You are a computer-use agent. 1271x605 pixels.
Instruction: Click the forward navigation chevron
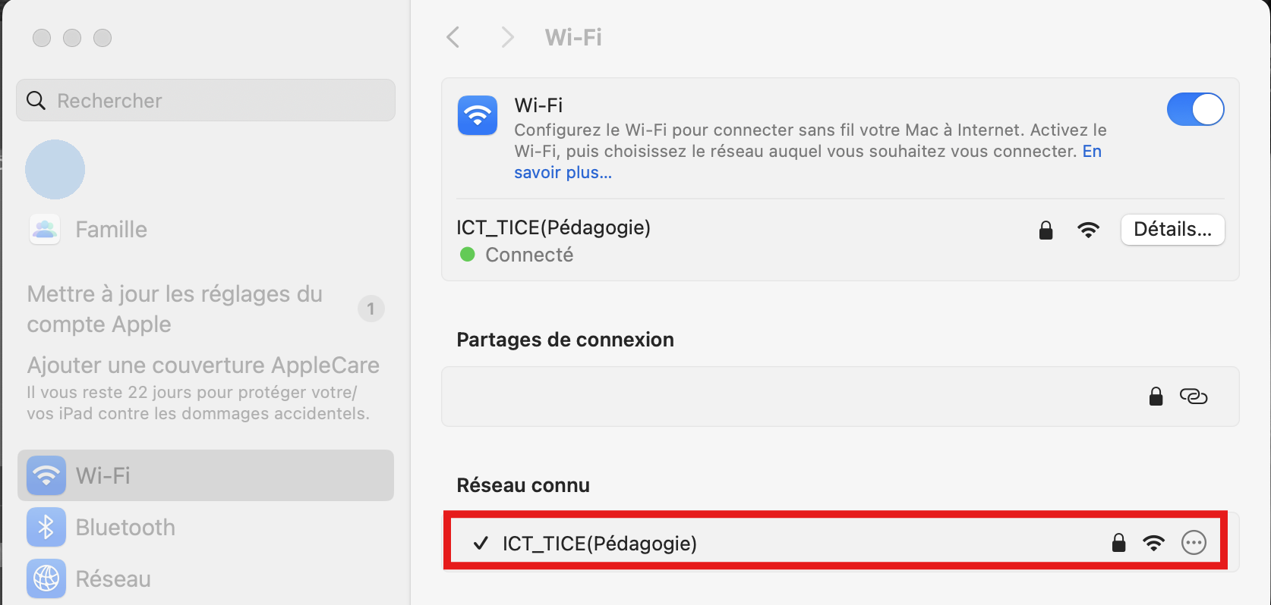tap(506, 36)
